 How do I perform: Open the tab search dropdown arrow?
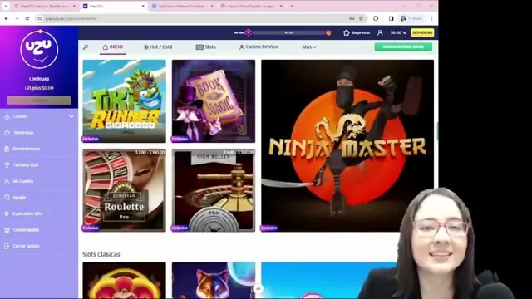[x=6, y=6]
